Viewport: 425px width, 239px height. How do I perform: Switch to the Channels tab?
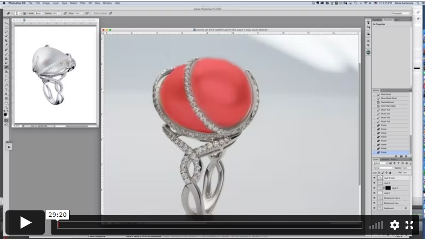(x=384, y=160)
